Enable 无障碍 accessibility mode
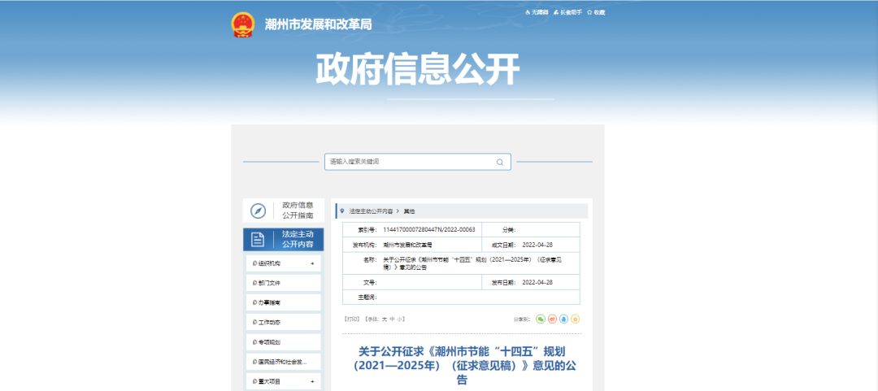Screen dimensions: 878x391 point(537,12)
